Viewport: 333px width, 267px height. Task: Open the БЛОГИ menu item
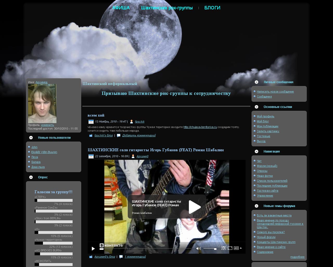coord(212,8)
